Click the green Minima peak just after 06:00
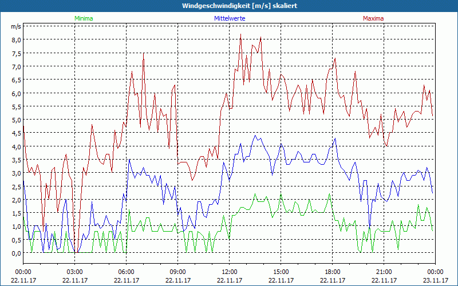Image resolution: width=458 pixels, height=286 pixels. (129, 210)
